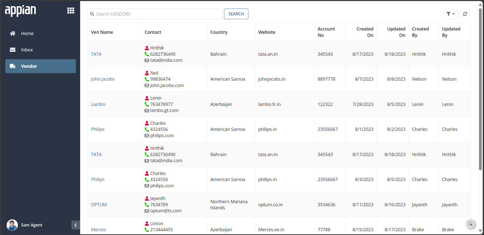Select account number 122322

click(325, 104)
